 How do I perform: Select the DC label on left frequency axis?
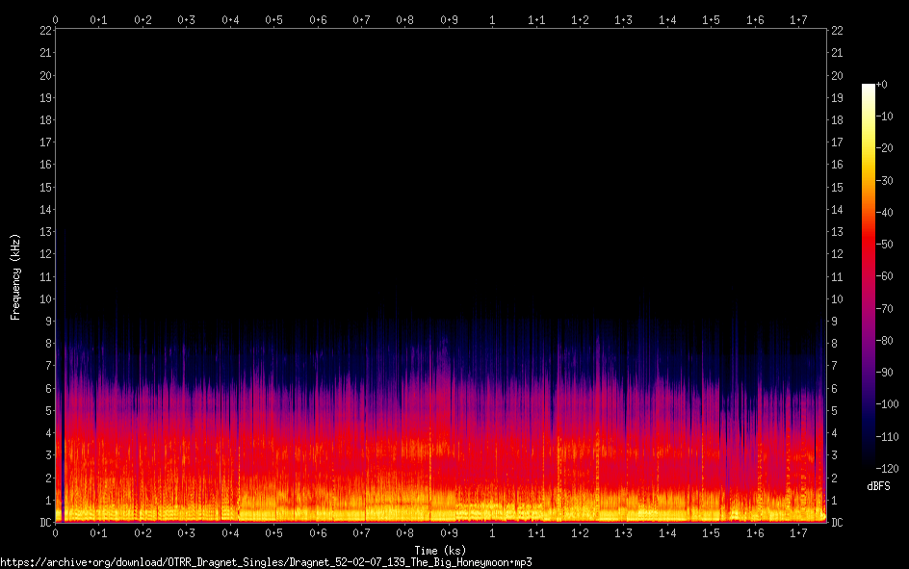point(44,523)
